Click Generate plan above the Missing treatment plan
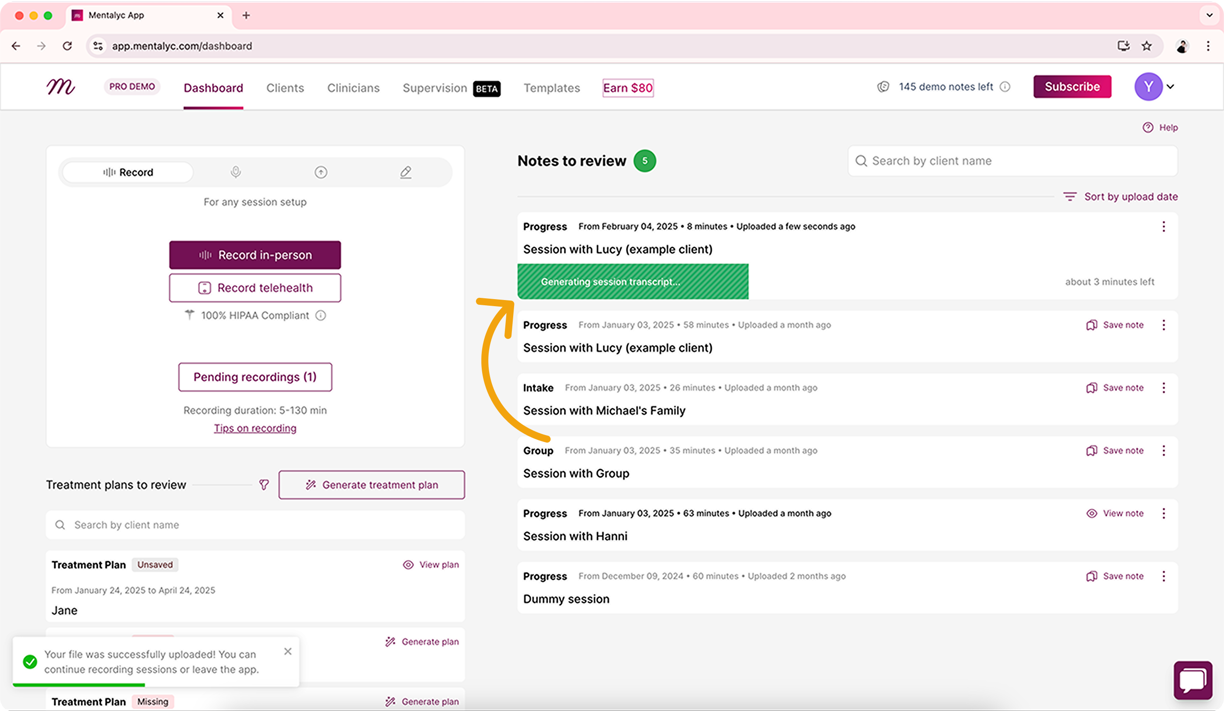 coord(421,642)
